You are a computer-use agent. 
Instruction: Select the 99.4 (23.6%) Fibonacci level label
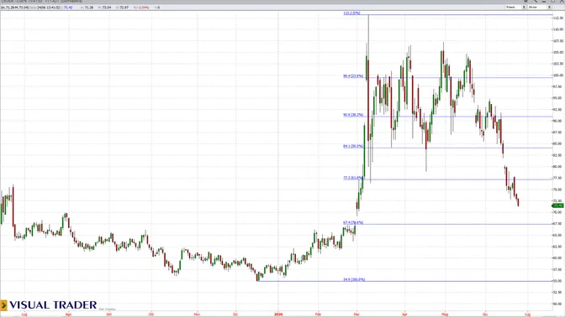pos(353,76)
